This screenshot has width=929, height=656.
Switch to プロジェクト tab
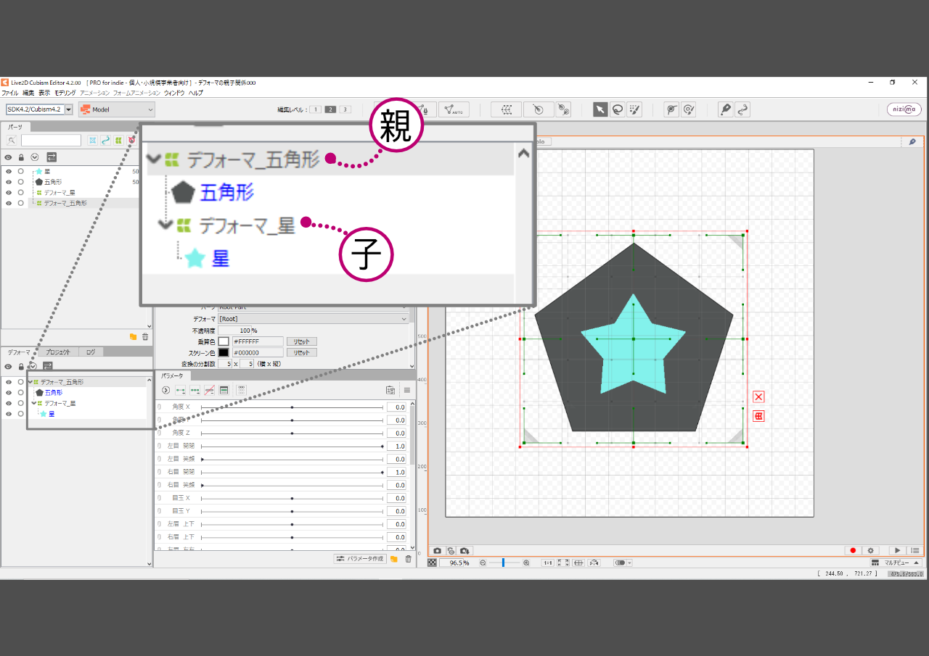(x=58, y=352)
